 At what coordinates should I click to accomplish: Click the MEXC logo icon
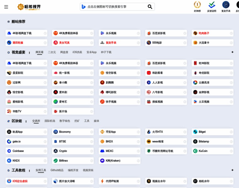[x=102, y=151]
